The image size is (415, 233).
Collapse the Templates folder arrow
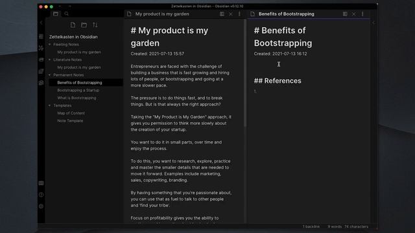tap(49, 105)
